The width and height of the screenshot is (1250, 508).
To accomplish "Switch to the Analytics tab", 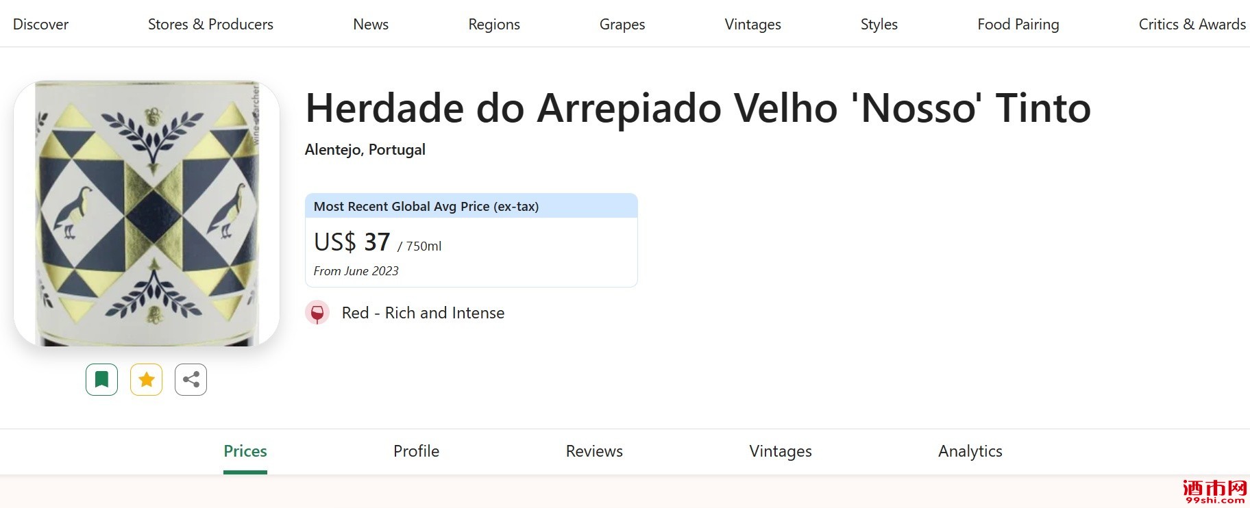I will point(970,451).
